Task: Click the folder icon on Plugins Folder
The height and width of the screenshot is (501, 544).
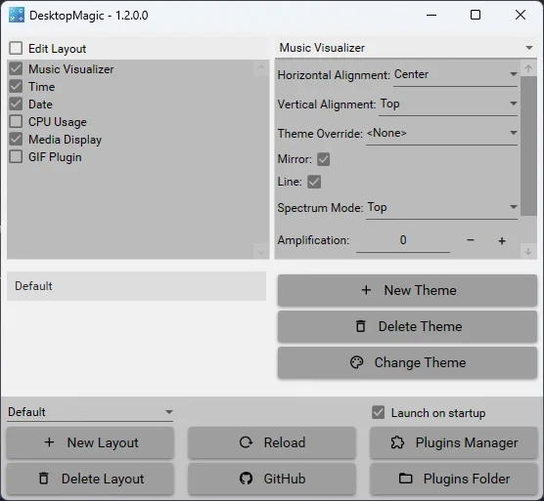Action: (x=405, y=479)
